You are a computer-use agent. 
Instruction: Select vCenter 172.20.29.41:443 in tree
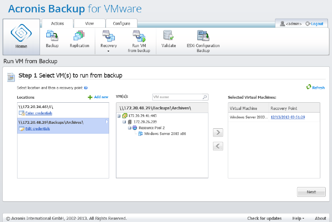(x=142, y=116)
